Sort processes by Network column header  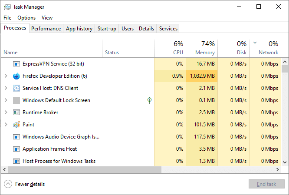(x=265, y=49)
